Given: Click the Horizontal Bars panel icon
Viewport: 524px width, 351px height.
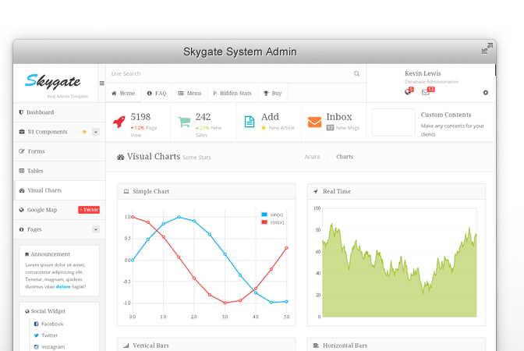Looking at the screenshot, I should coord(316,346).
